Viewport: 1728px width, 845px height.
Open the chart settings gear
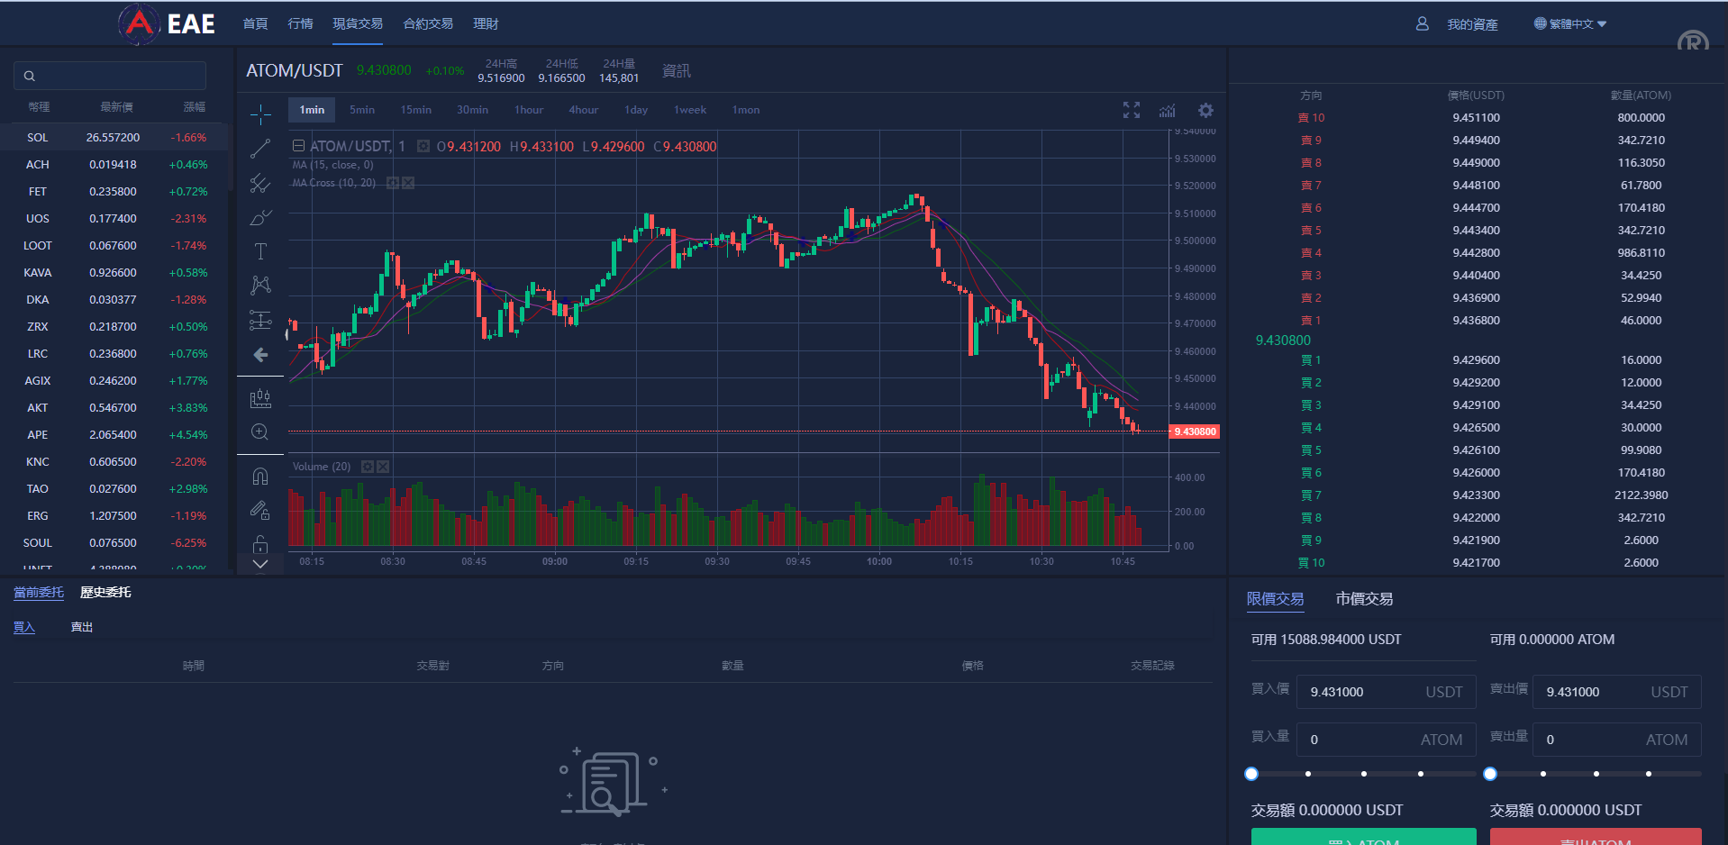(1205, 110)
